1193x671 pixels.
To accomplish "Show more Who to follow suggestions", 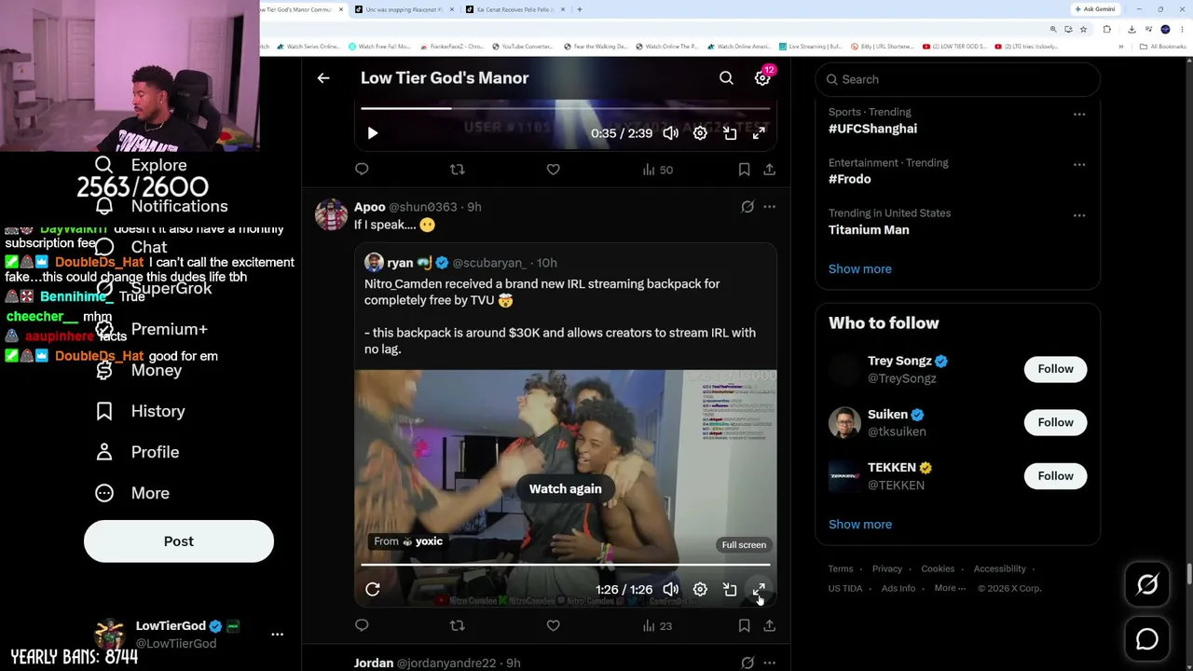I will click(859, 524).
